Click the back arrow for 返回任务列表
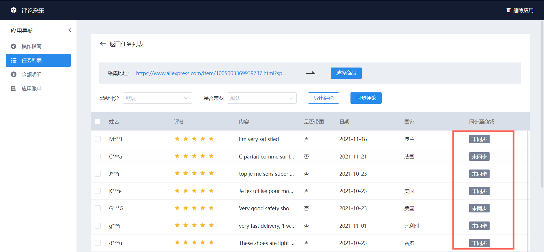The image size is (544, 252). coord(103,44)
